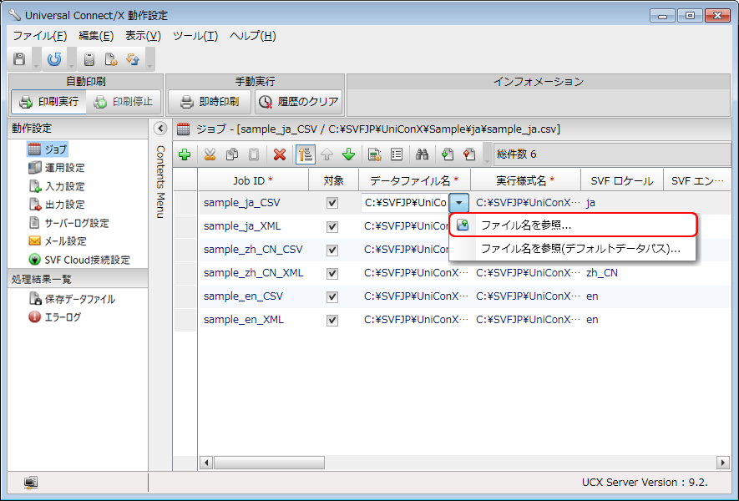
Task: Open 保存データファイル in results list
Action: pos(72,299)
